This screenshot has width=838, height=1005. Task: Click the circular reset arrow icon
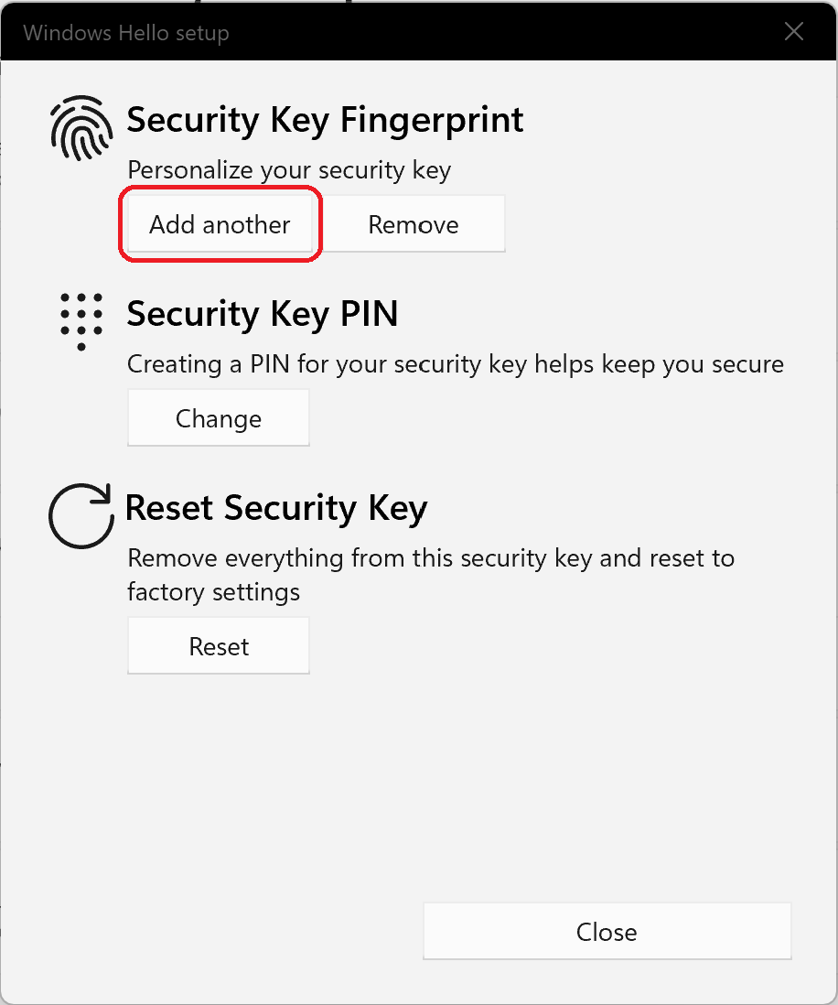[81, 515]
